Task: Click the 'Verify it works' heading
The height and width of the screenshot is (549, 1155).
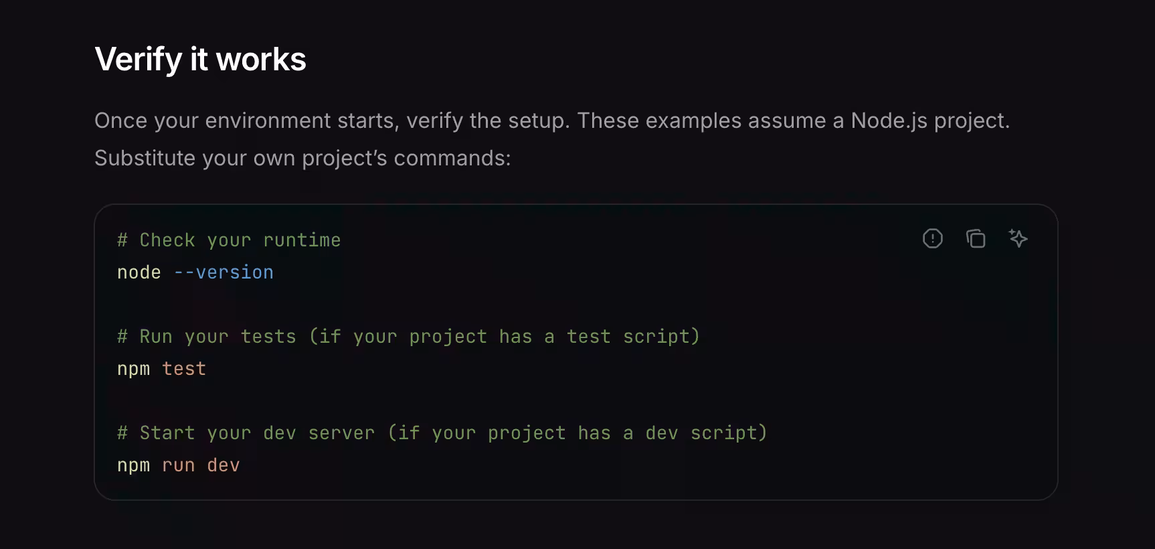Action: click(201, 59)
